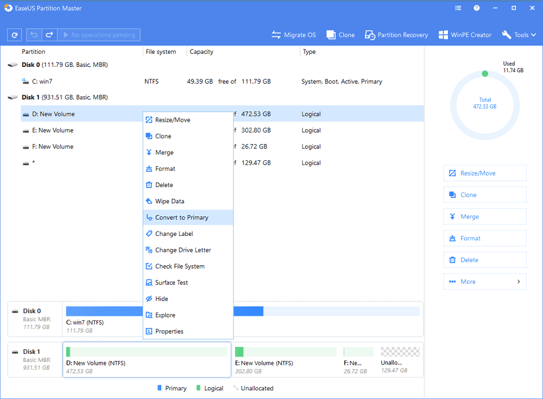
Task: Select Explore in the context menu
Action: pos(188,315)
